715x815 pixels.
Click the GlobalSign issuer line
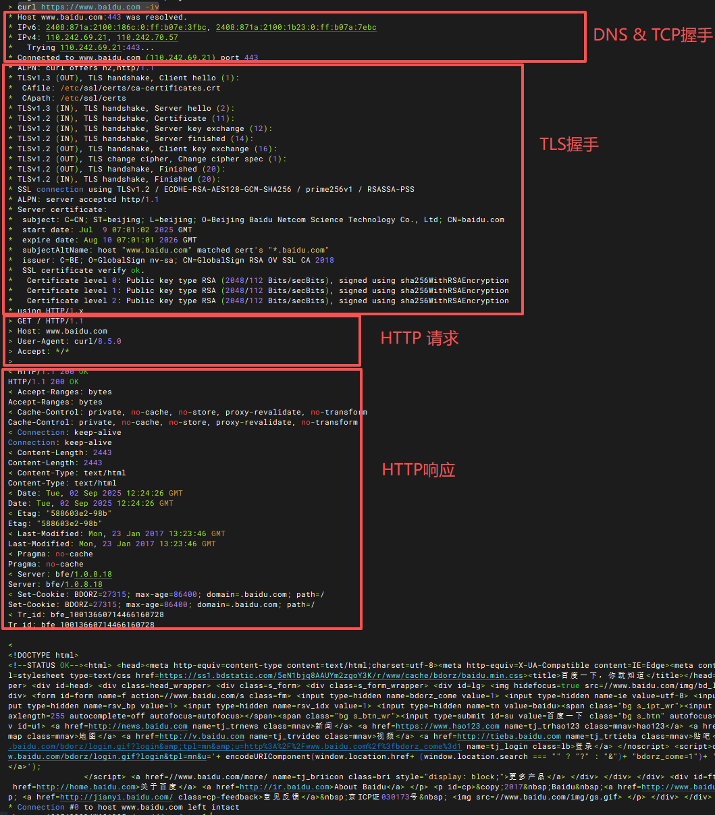171,260
